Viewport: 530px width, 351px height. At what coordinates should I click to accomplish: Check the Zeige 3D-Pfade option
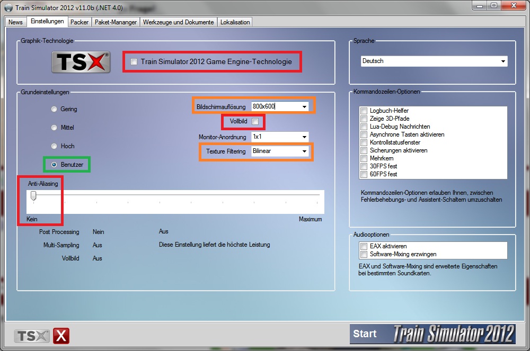pos(364,119)
